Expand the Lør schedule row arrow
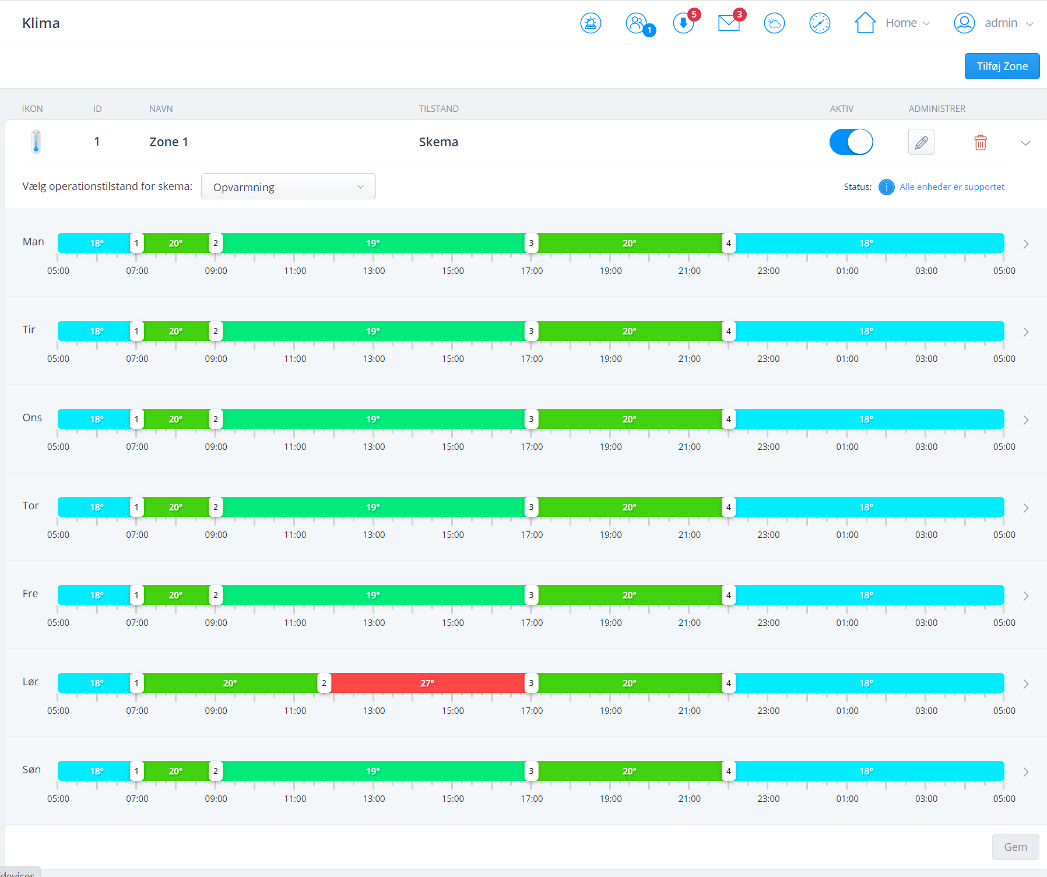This screenshot has width=1047, height=877. pyautogui.click(x=1025, y=684)
